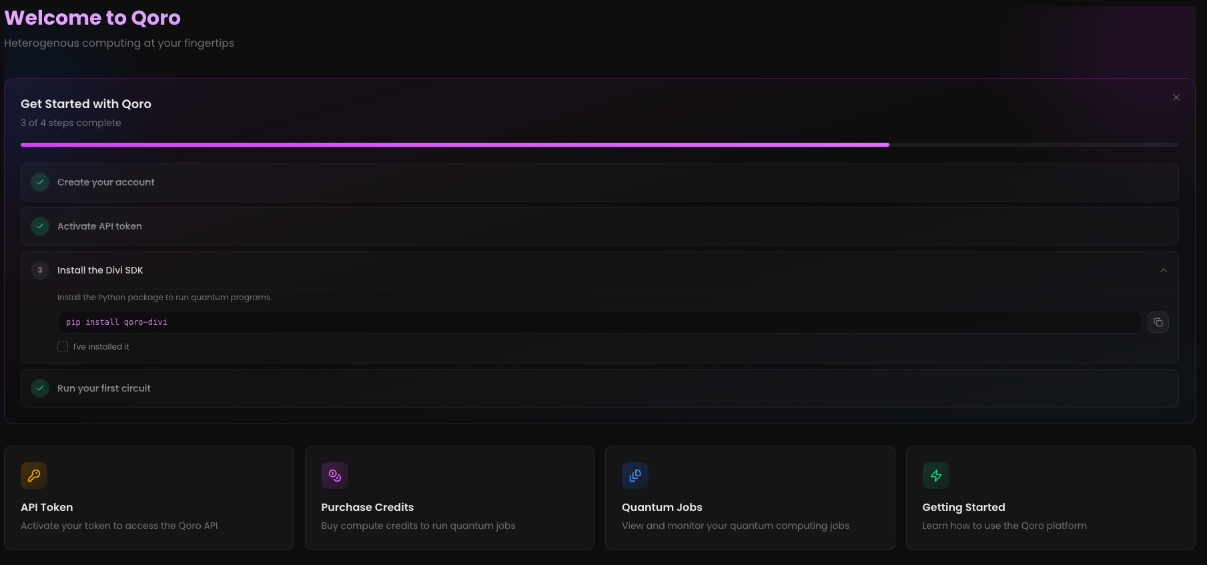Expand the Activate API token step
This screenshot has height=565, width=1207.
pyautogui.click(x=599, y=226)
